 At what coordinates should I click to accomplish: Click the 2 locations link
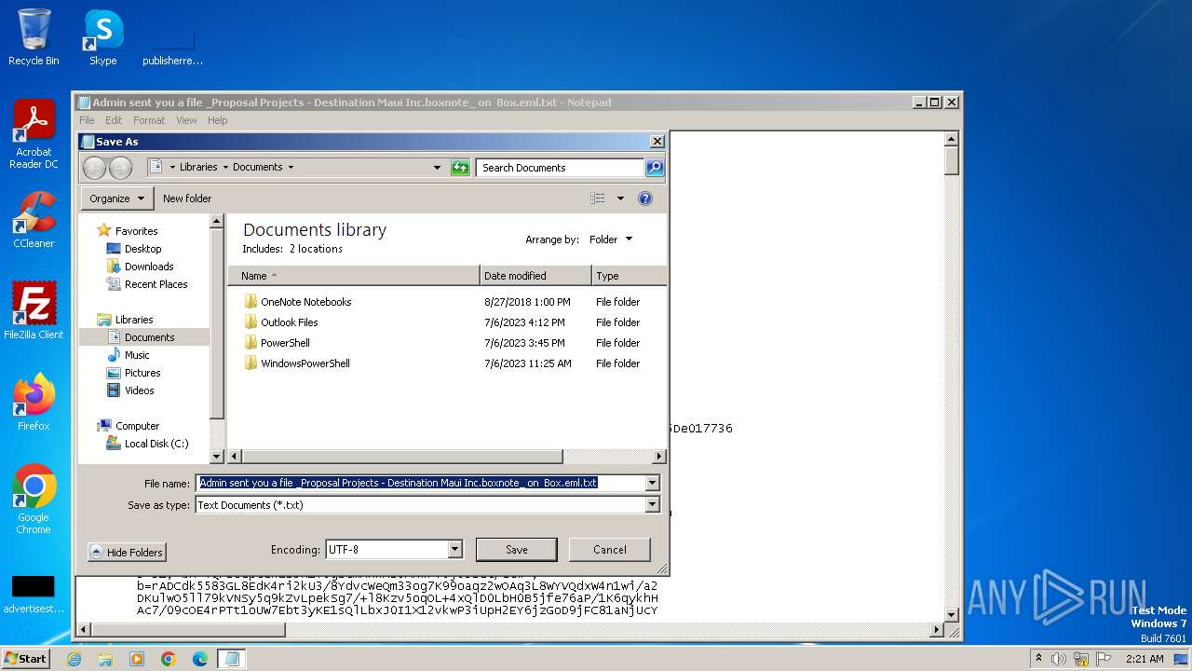[316, 249]
